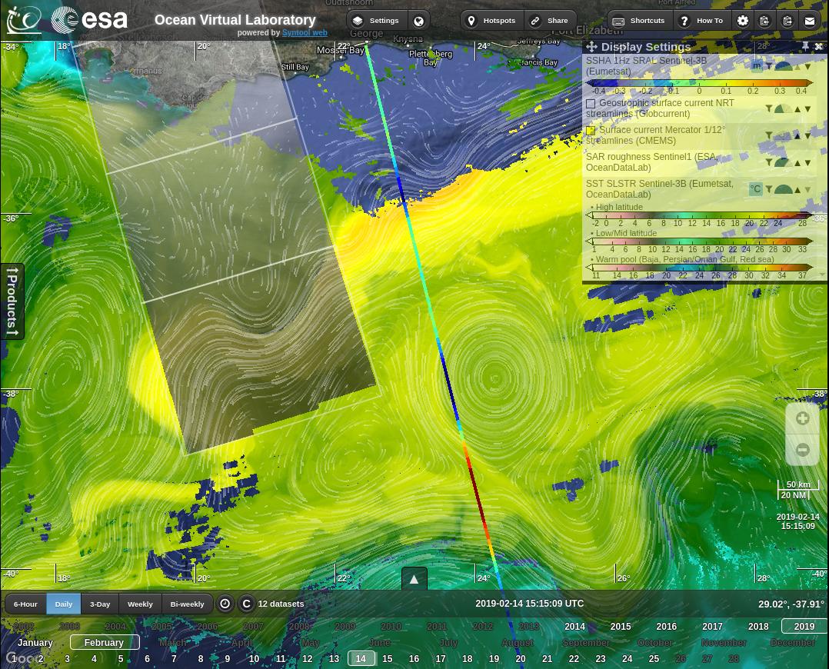Select year 2018 in timeline
The width and height of the screenshot is (829, 669).
coord(758,626)
